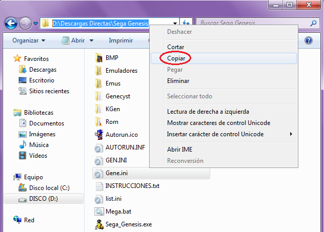This screenshot has height=232, width=324.
Task: Select the Rom folder icon
Action: [99, 122]
